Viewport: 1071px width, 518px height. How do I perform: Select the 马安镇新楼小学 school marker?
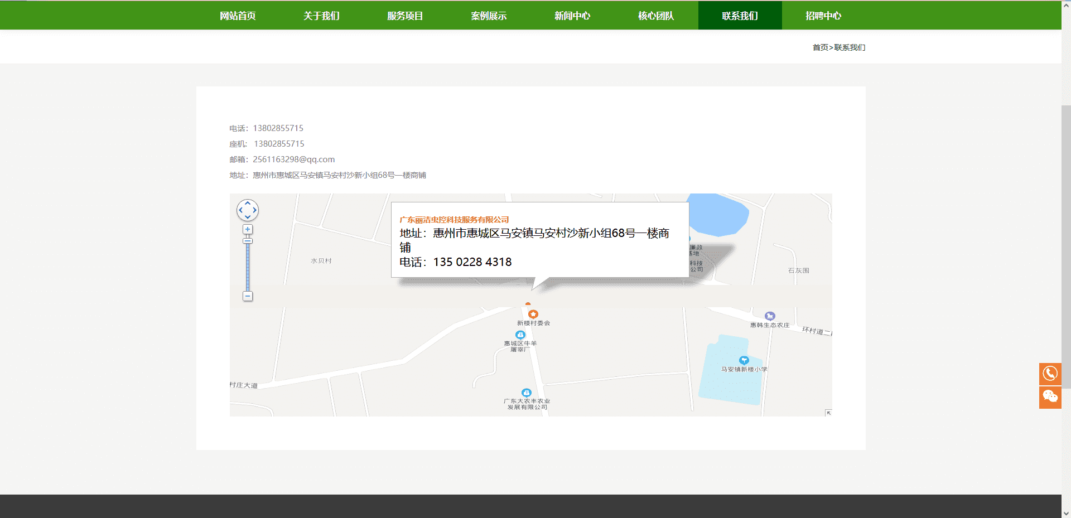tap(744, 360)
